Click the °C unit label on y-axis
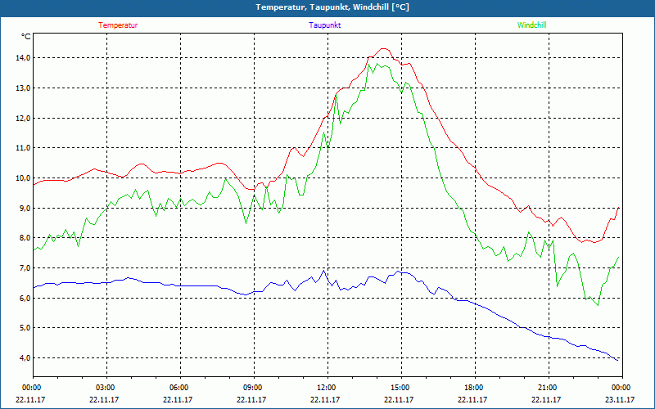 coord(26,37)
